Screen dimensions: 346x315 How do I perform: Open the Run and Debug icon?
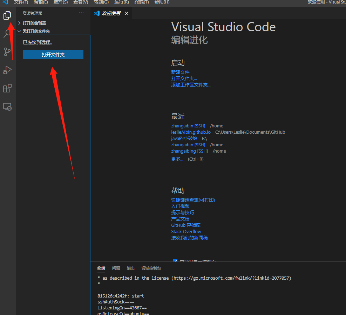tap(7, 70)
